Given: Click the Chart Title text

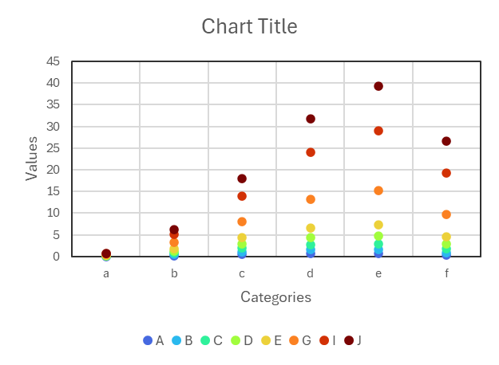Looking at the screenshot, I should pyautogui.click(x=249, y=26).
